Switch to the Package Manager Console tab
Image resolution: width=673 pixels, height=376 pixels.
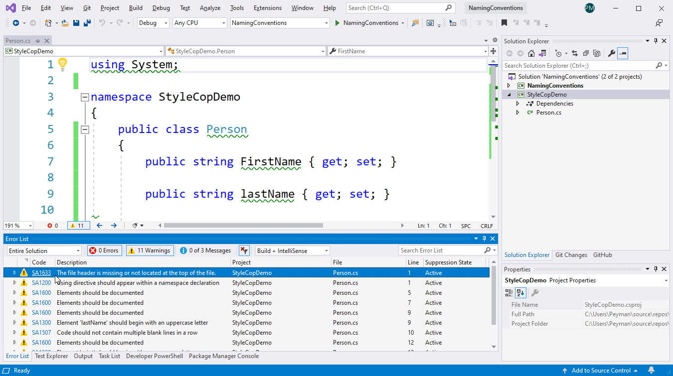click(224, 356)
